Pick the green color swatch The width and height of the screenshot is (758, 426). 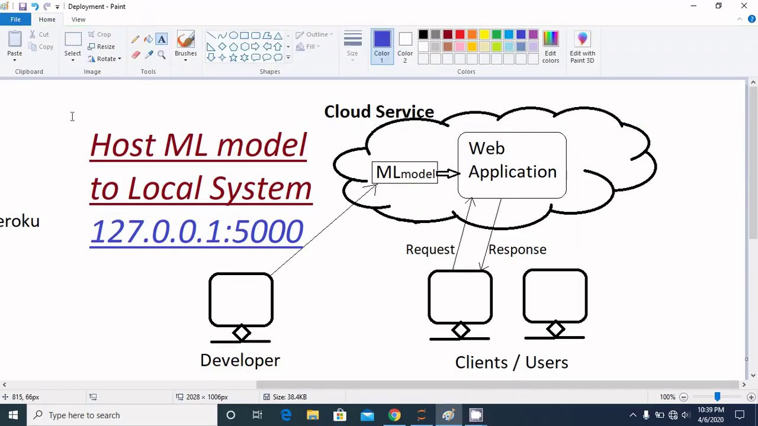pos(496,35)
